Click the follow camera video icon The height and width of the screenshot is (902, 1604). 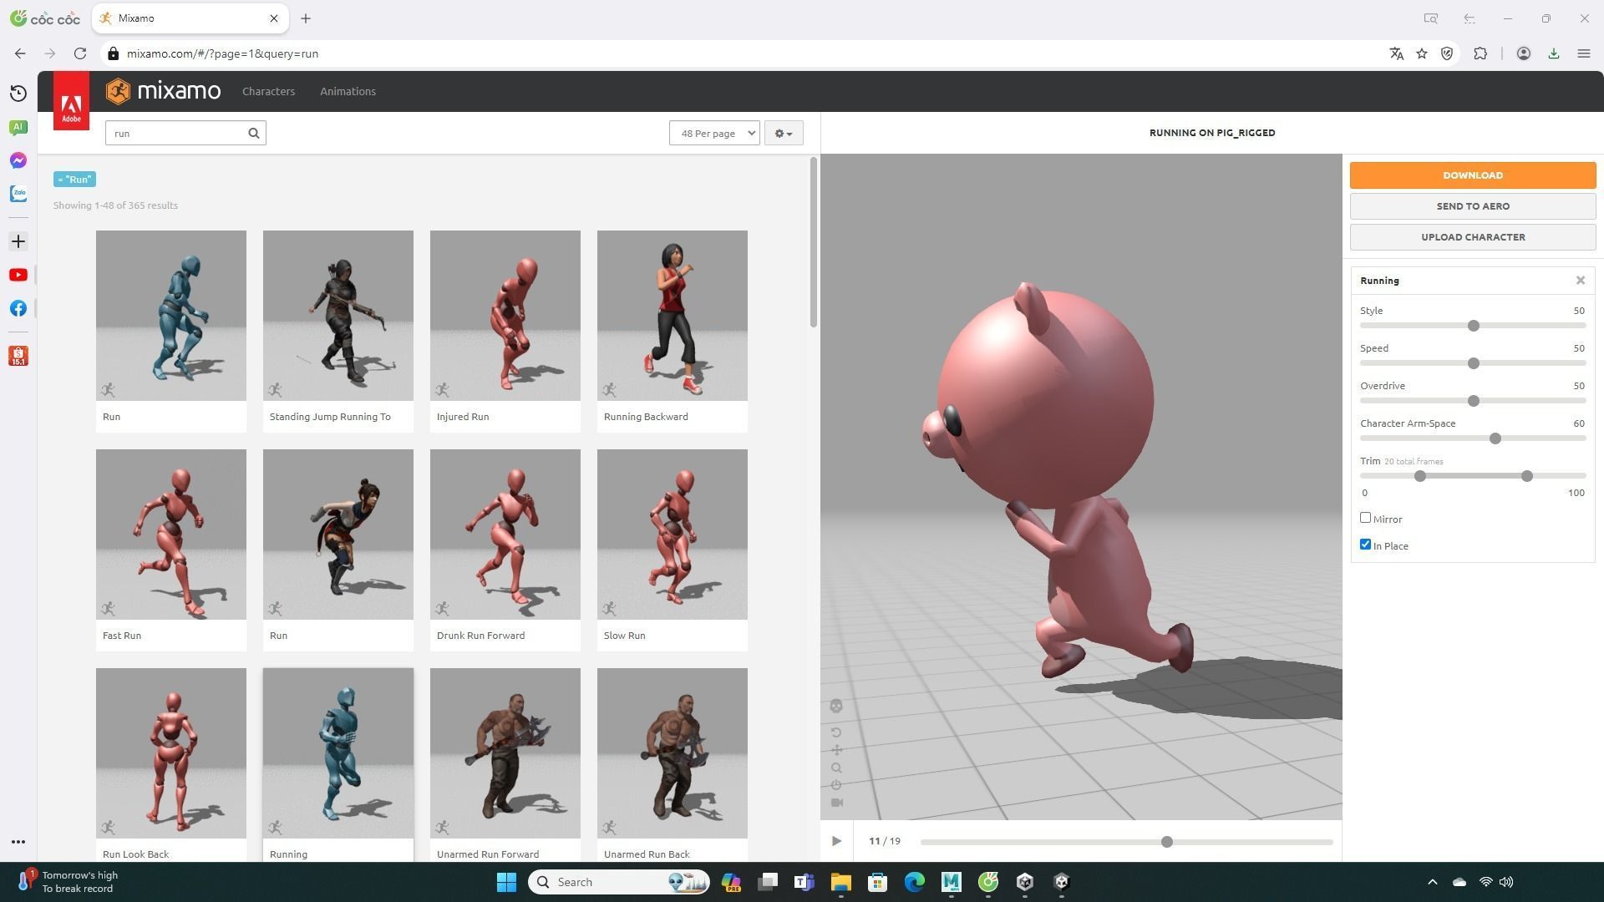click(x=836, y=803)
